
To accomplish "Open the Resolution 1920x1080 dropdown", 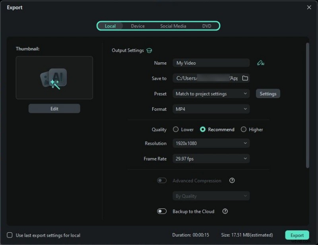I will [x=211, y=143].
